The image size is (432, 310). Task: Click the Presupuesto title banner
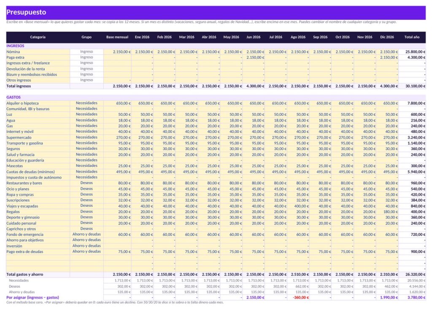tap(216, 12)
